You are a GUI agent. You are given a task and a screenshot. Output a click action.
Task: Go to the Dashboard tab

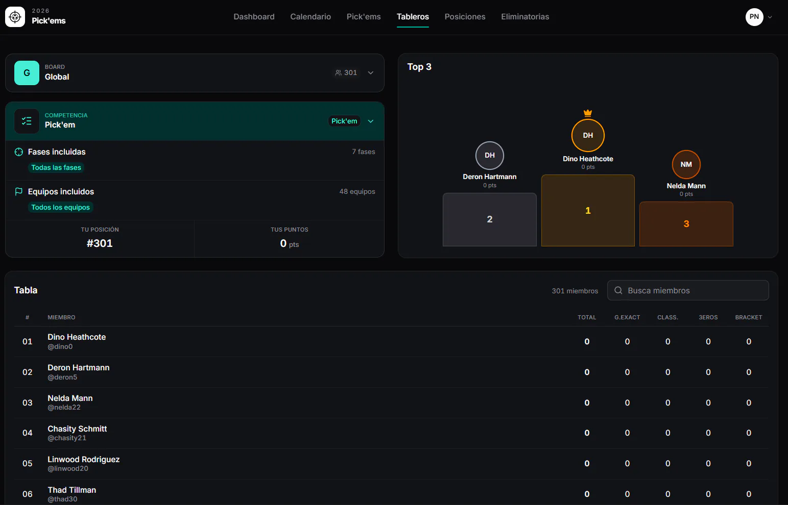(254, 17)
